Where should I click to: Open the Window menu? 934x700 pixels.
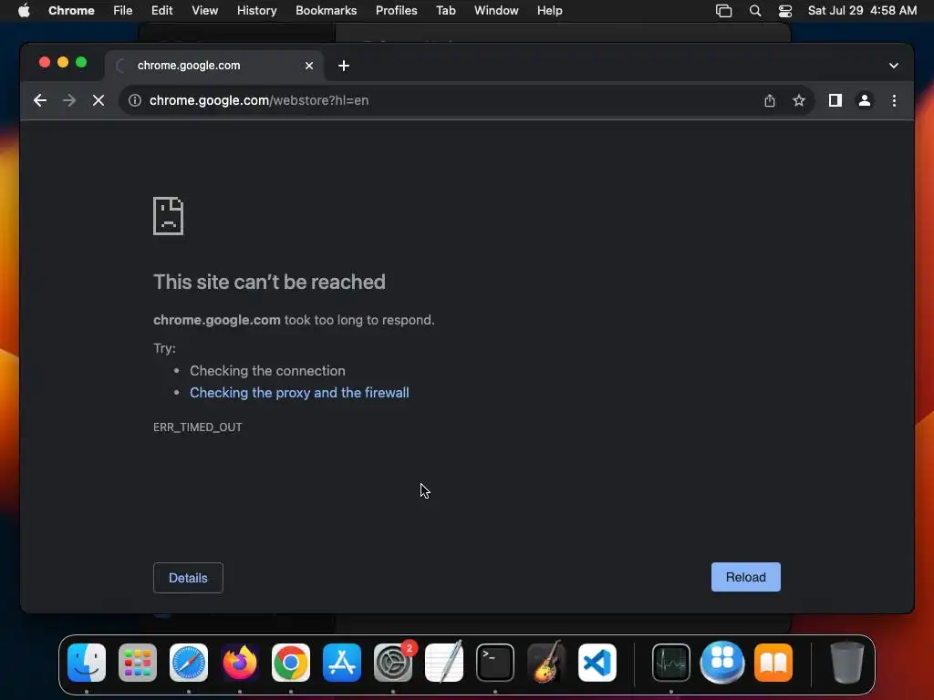click(496, 11)
